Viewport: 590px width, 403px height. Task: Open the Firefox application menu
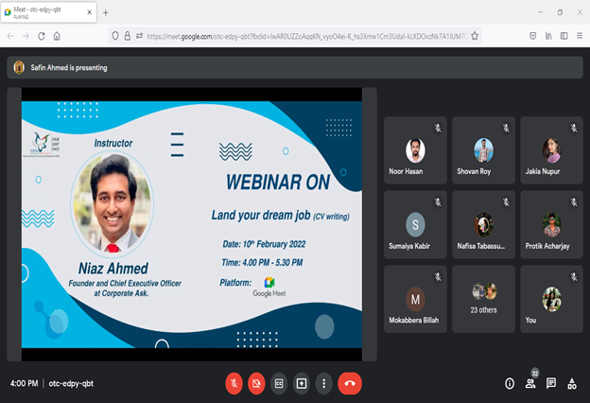click(x=580, y=35)
